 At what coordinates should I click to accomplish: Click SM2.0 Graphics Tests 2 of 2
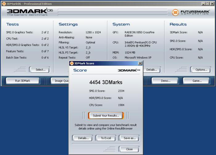point(45,32)
